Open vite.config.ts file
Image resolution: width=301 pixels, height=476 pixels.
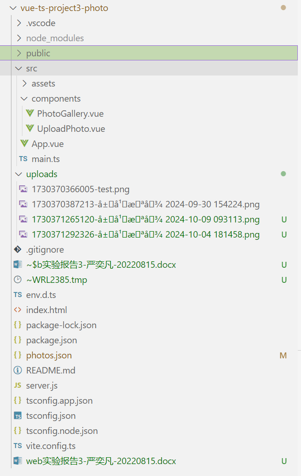(51, 446)
